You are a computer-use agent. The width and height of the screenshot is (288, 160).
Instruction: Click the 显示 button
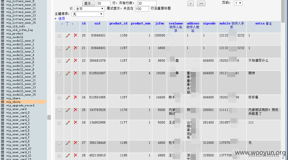click(89, 4)
